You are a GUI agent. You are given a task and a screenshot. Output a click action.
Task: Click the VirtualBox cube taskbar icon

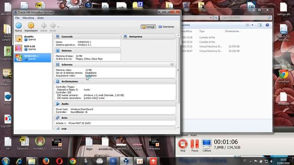point(126,161)
